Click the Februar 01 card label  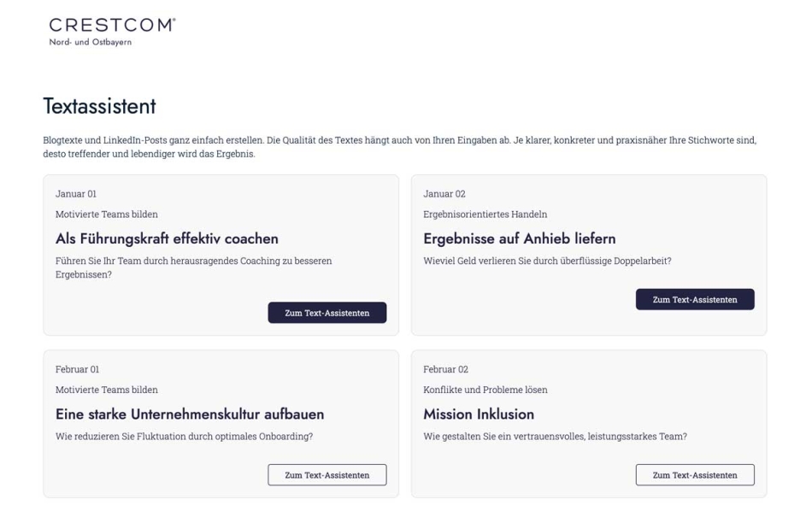(77, 369)
